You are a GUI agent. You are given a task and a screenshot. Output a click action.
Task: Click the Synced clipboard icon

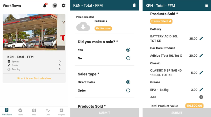[9, 61]
